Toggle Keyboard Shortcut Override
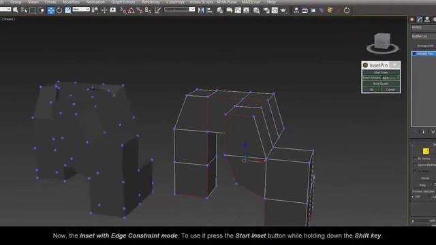The image size is (436, 245). tap(113, 10)
